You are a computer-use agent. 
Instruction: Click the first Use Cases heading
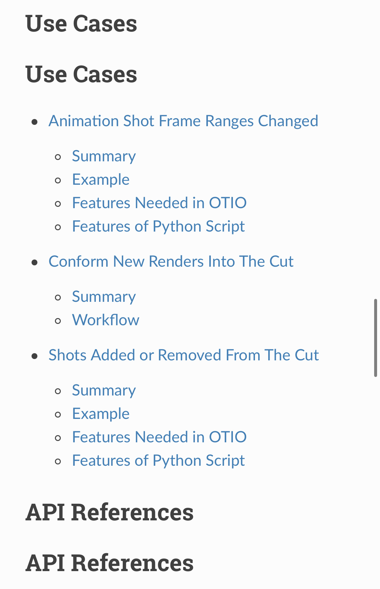coord(81,24)
